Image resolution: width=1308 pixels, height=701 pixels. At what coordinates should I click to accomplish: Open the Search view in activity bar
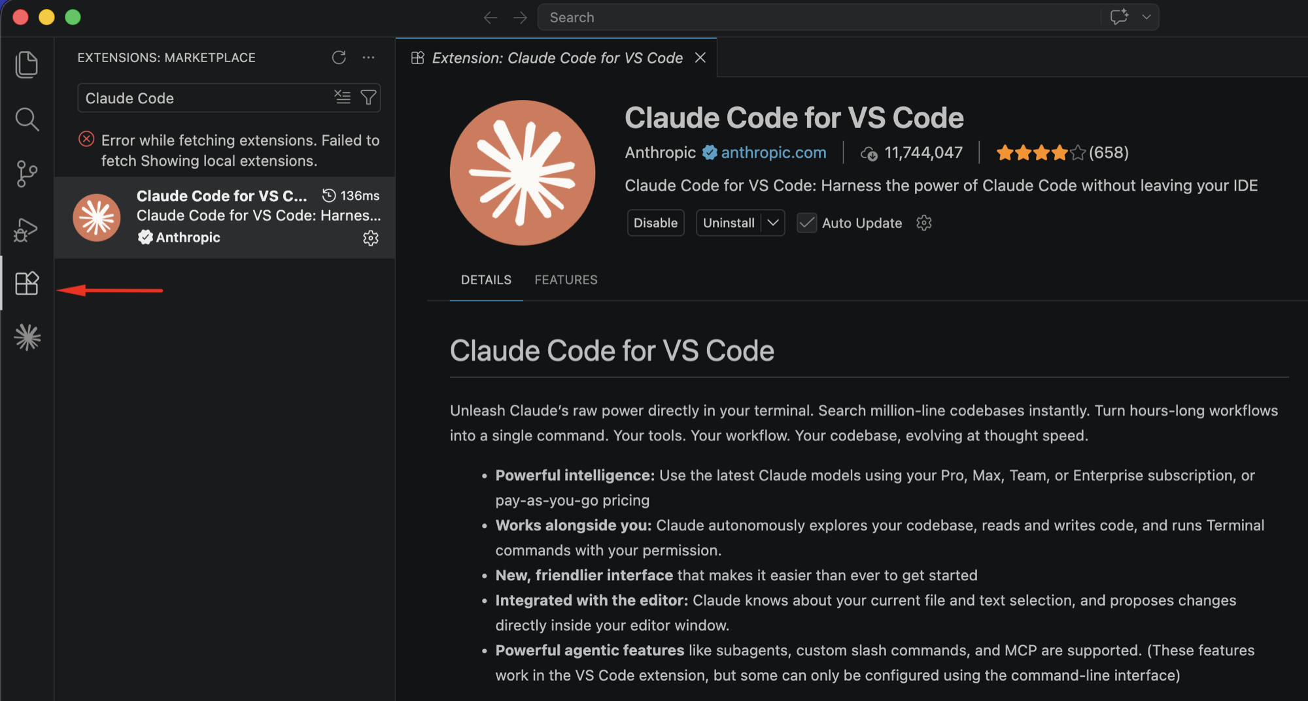26,119
